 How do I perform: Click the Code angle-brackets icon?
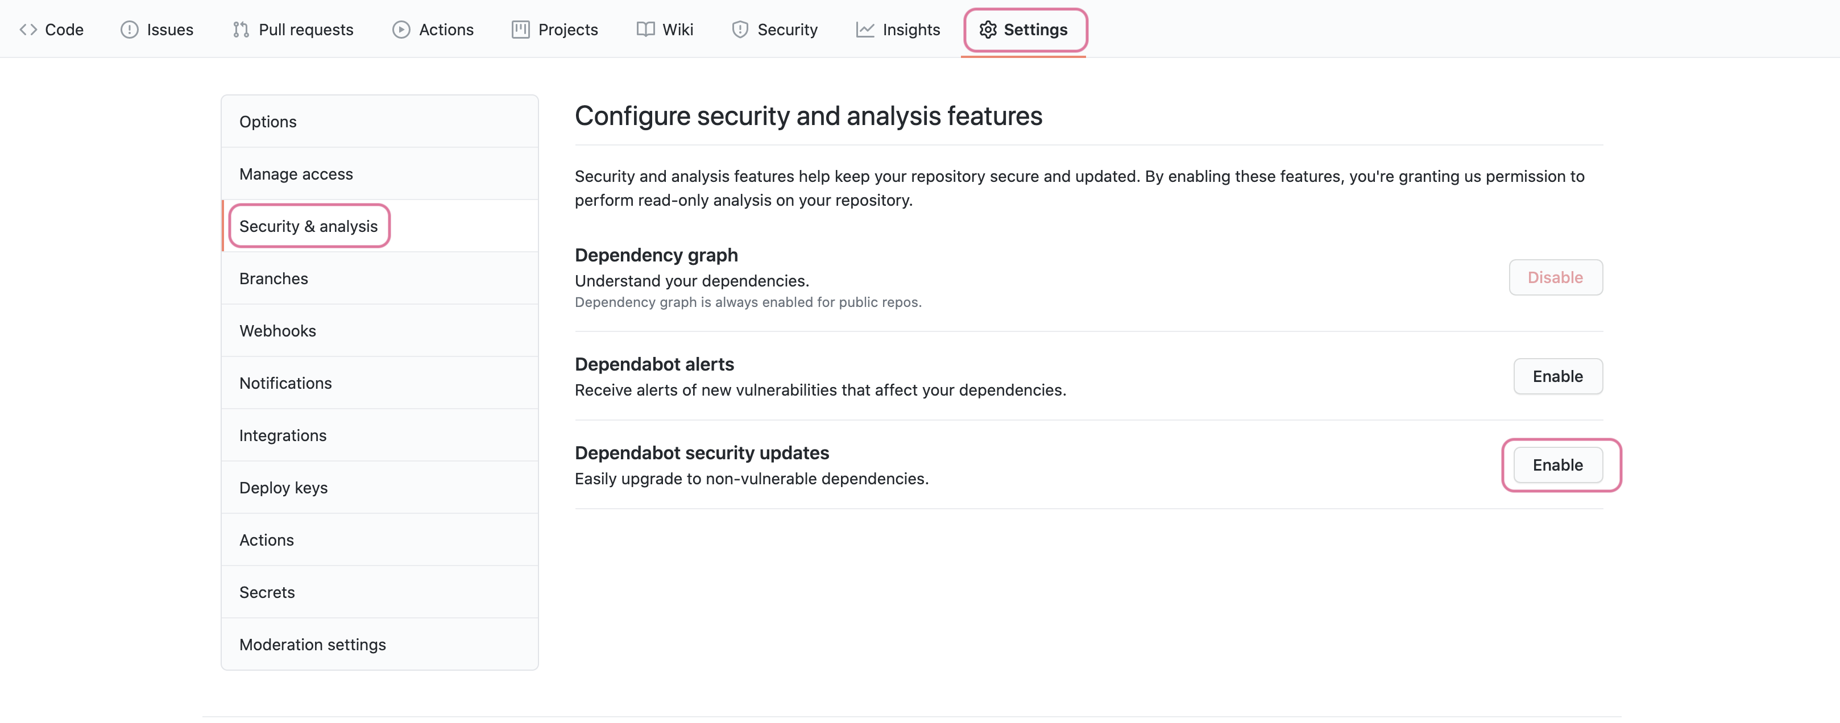click(30, 29)
